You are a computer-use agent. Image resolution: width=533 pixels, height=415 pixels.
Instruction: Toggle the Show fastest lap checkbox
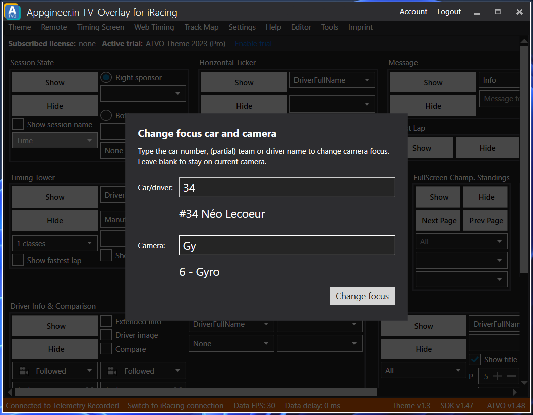18,260
